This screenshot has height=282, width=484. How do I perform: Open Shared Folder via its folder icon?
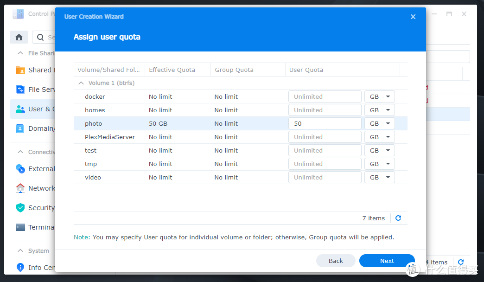point(20,70)
